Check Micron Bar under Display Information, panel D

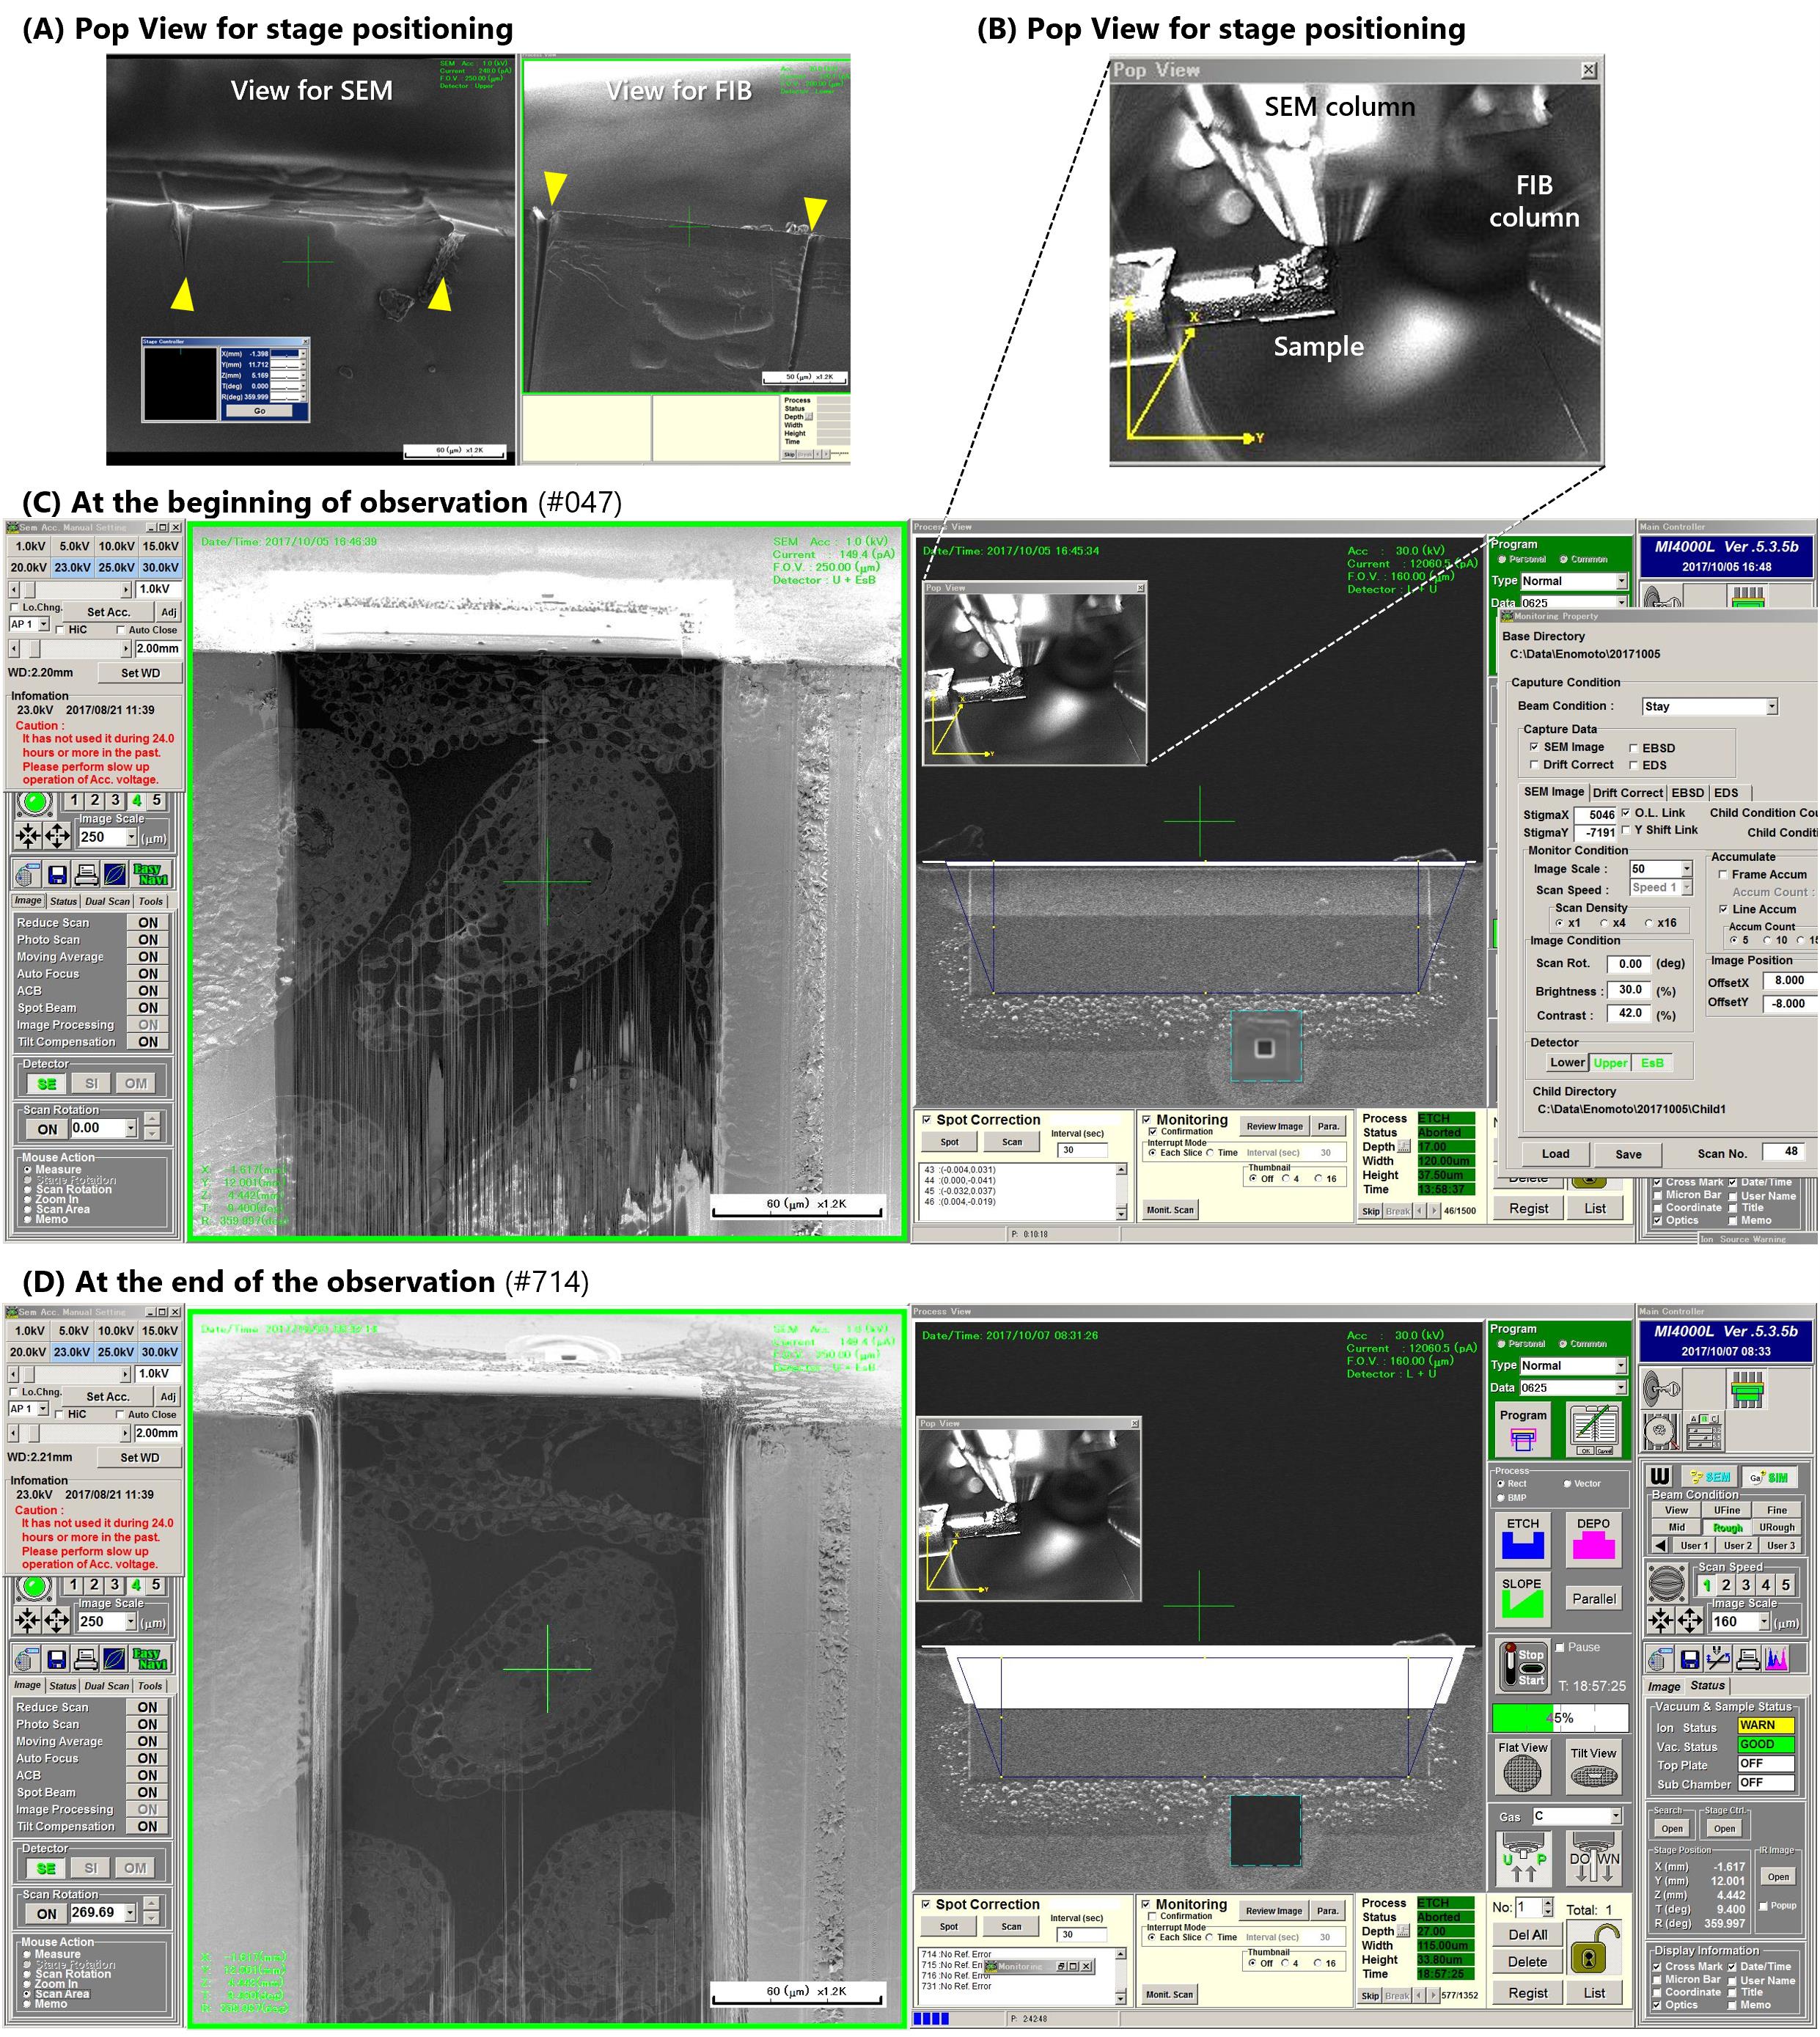pyautogui.click(x=1658, y=1980)
